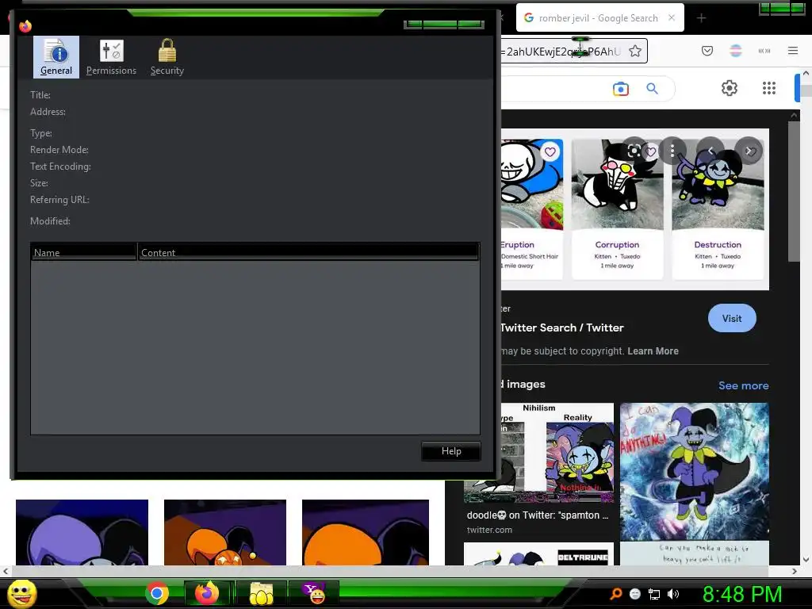The height and width of the screenshot is (609, 812).
Task: Launch Google Chrome from the taskbar
Action: [157, 593]
